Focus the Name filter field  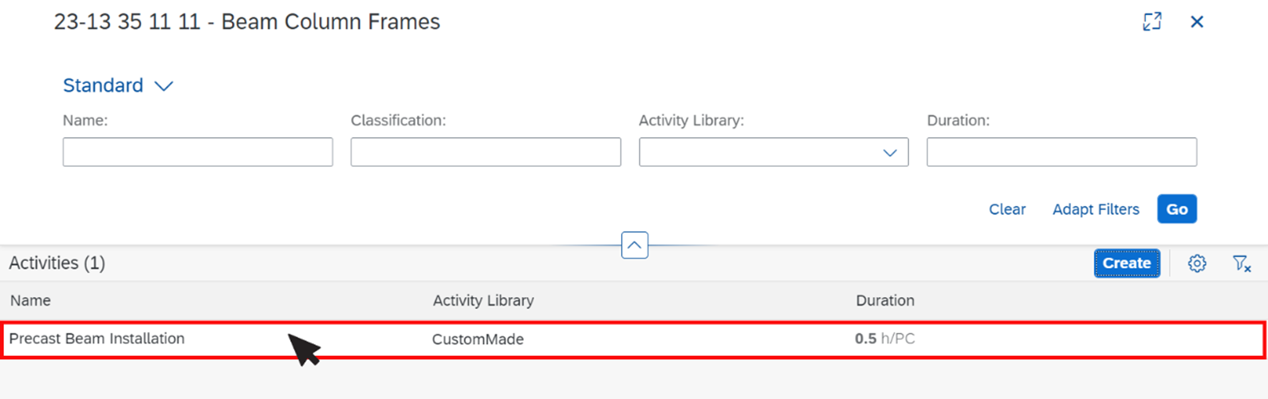pyautogui.click(x=198, y=152)
